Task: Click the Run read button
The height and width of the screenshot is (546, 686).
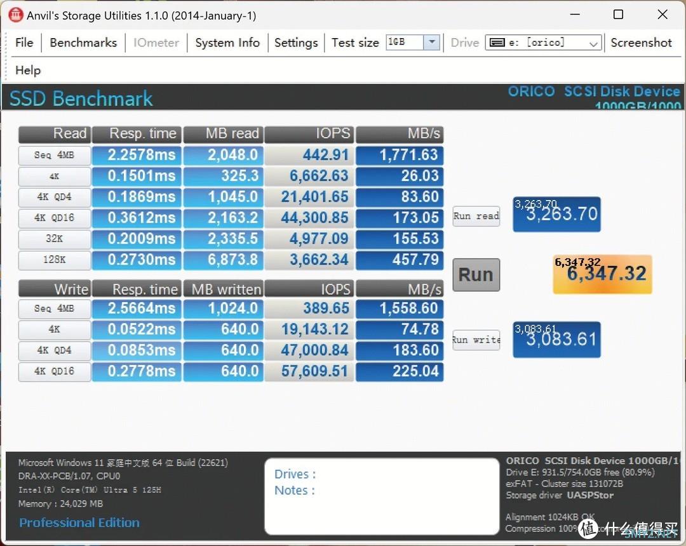Action: (476, 216)
